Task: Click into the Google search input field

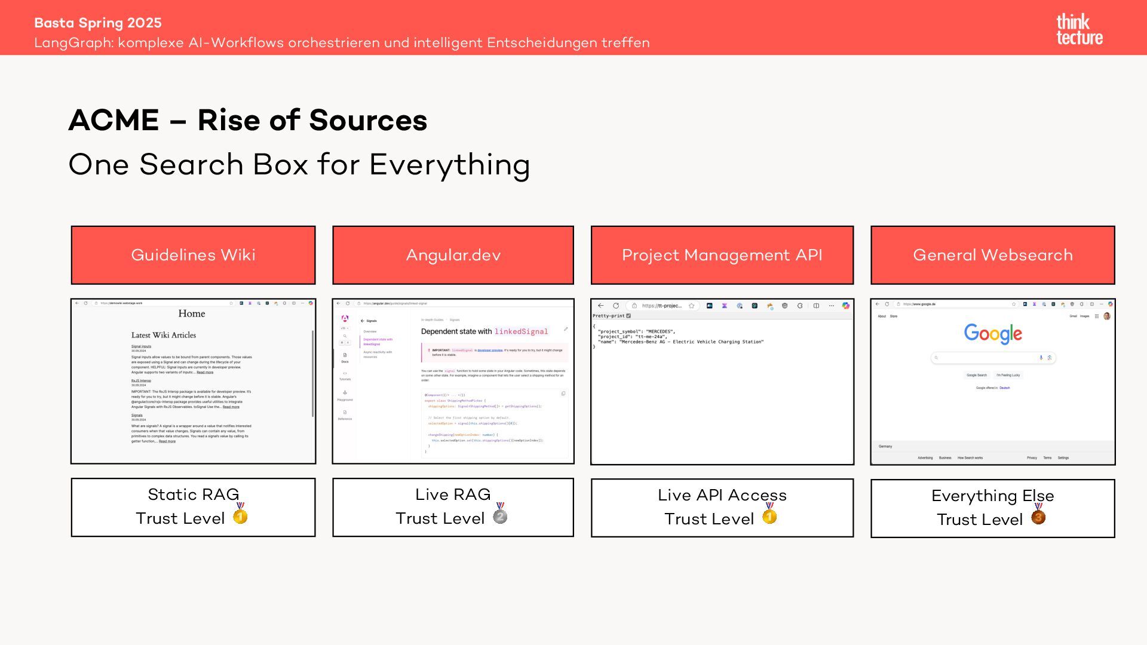Action: click(986, 358)
